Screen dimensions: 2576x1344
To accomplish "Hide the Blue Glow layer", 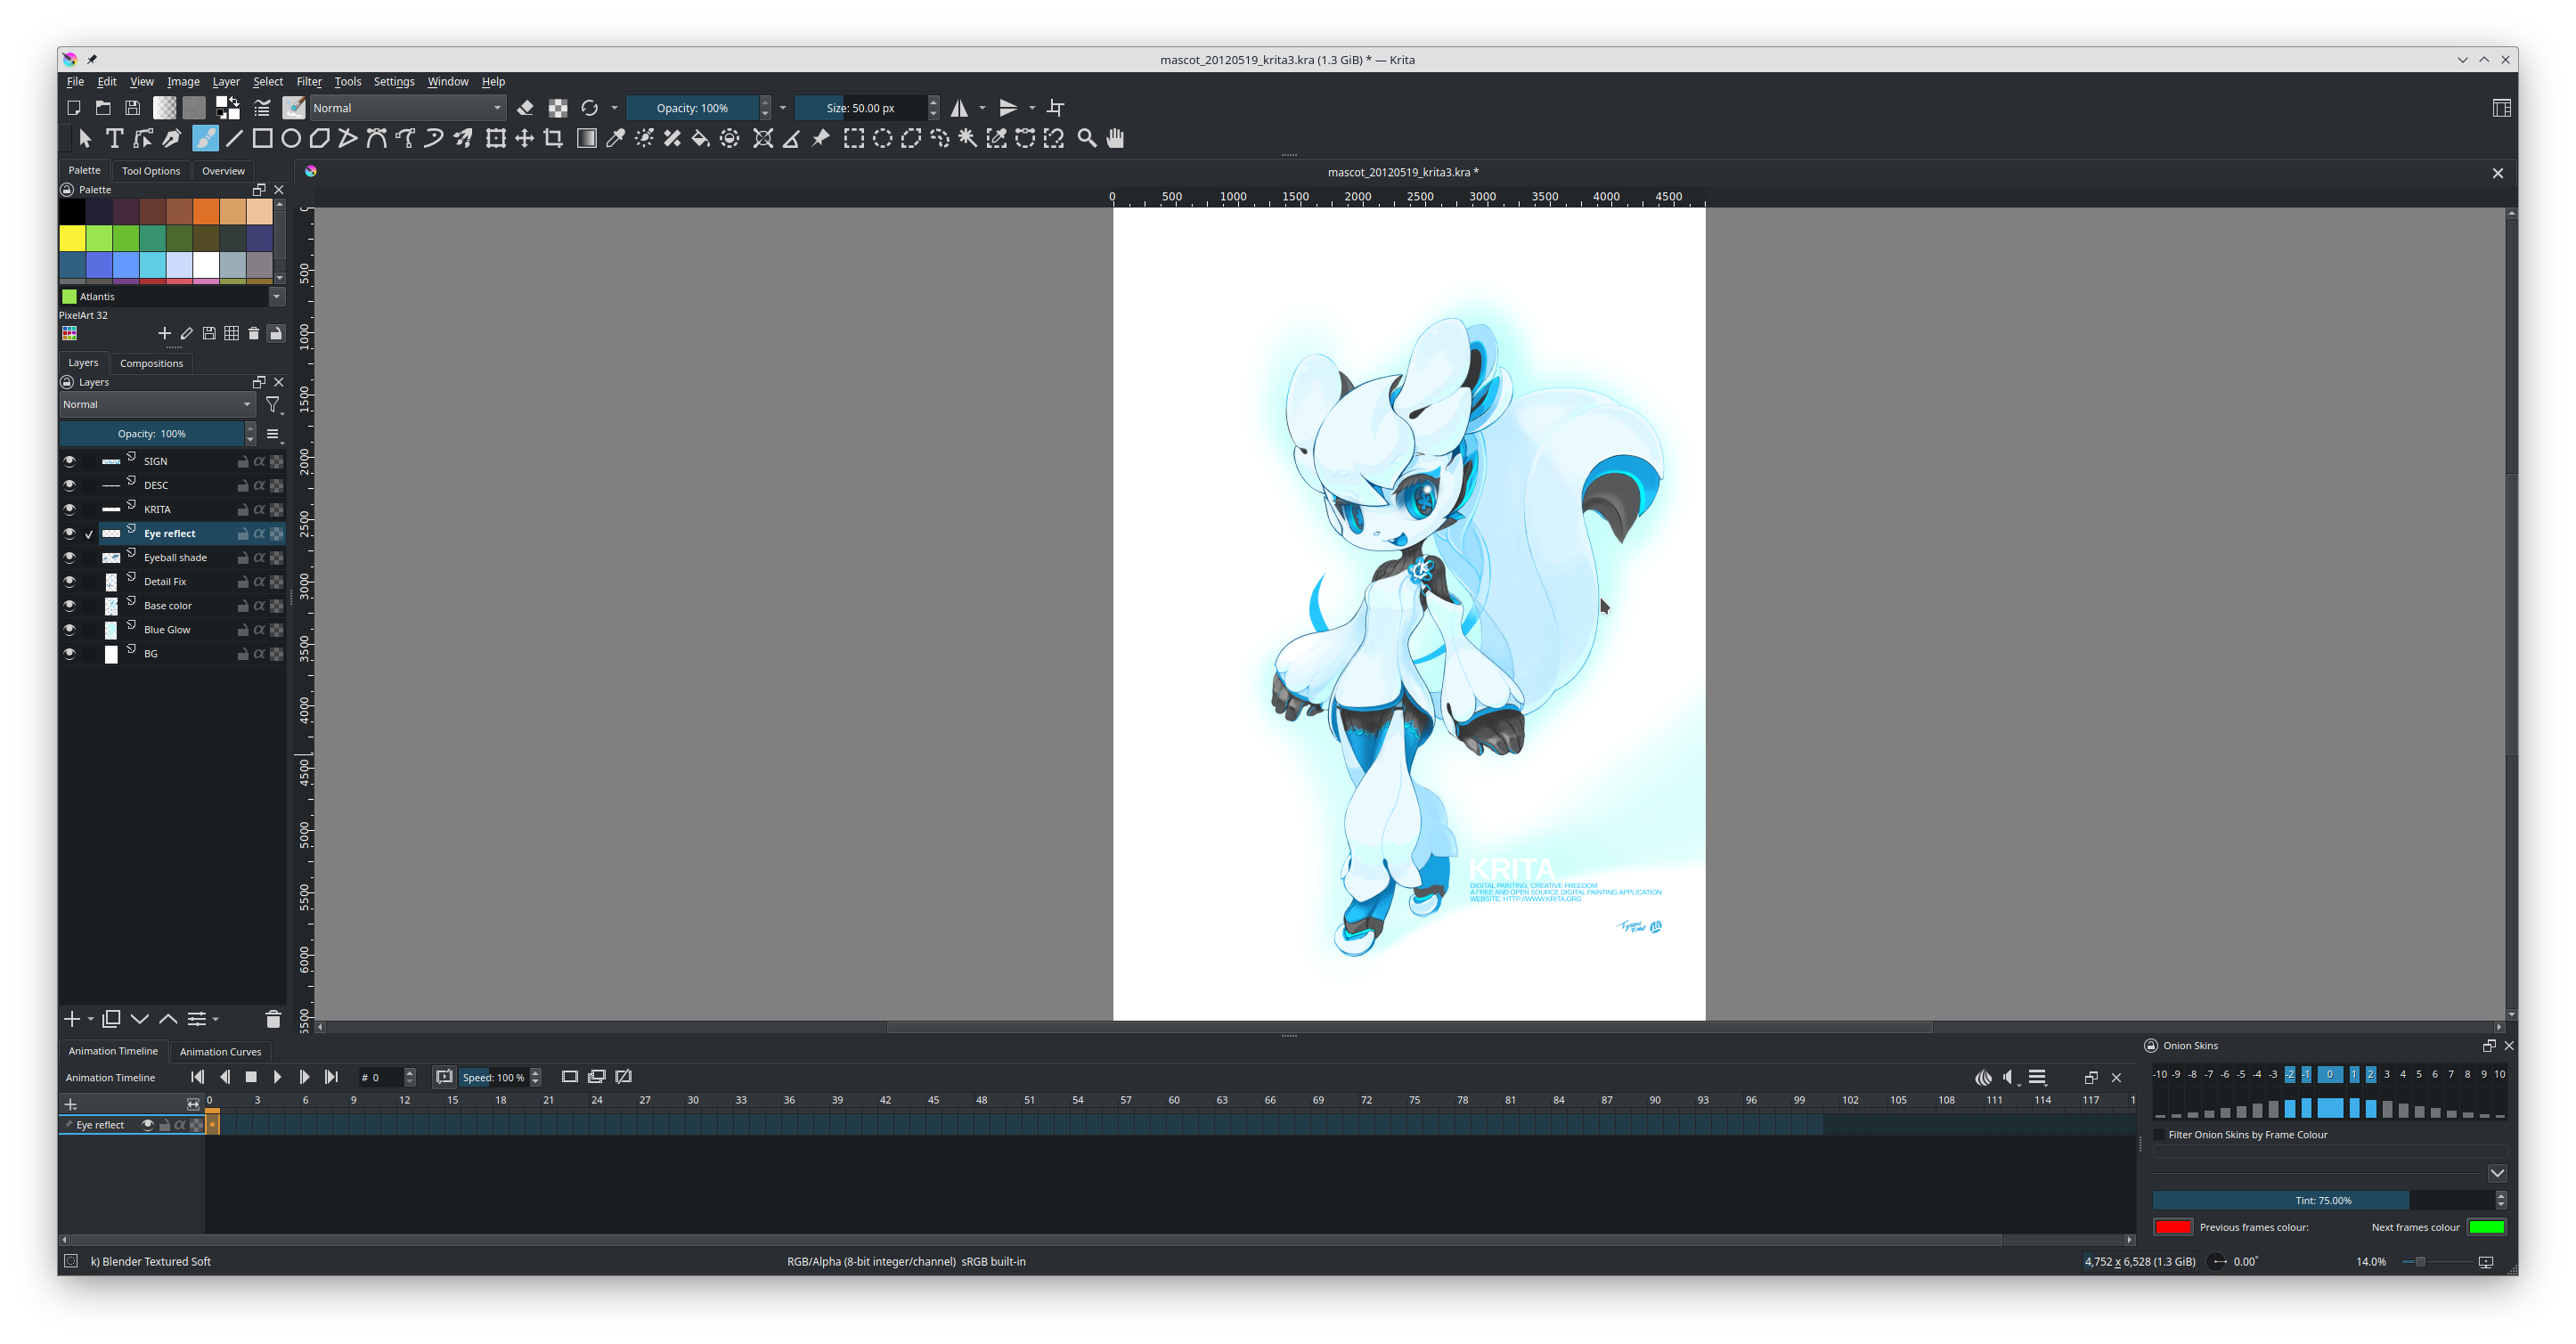I will [x=69, y=630].
